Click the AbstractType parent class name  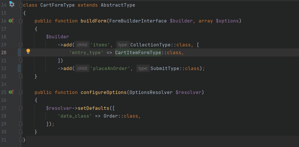pyautogui.click(x=118, y=5)
